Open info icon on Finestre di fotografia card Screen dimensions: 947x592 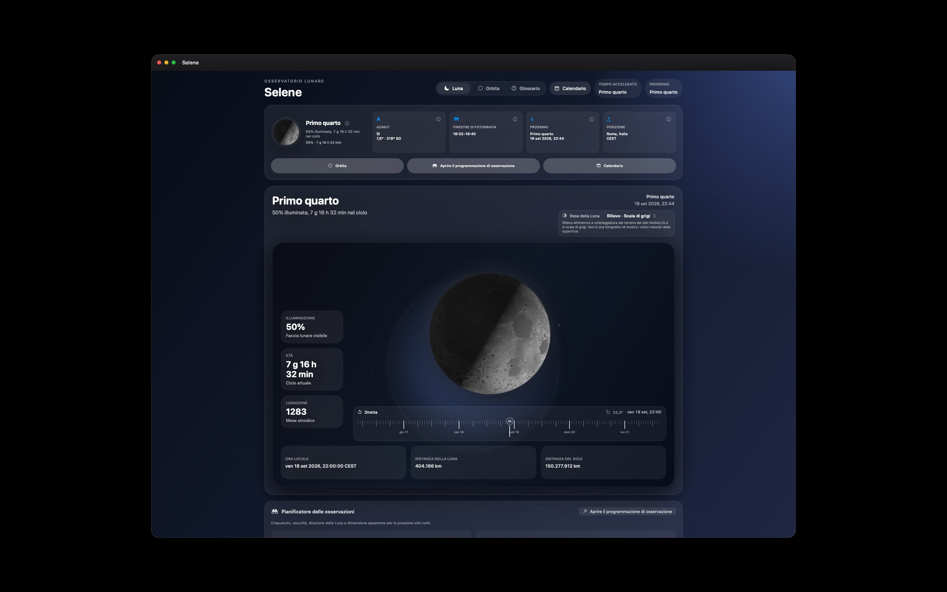515,119
